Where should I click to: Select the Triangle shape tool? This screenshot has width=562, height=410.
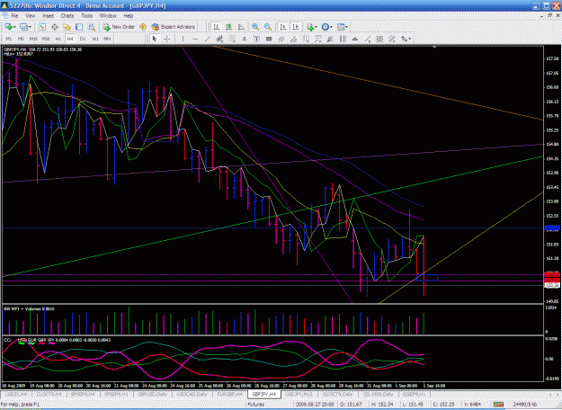coord(355,39)
